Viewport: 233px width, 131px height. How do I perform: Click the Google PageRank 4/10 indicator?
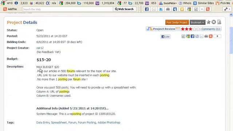point(7,3)
